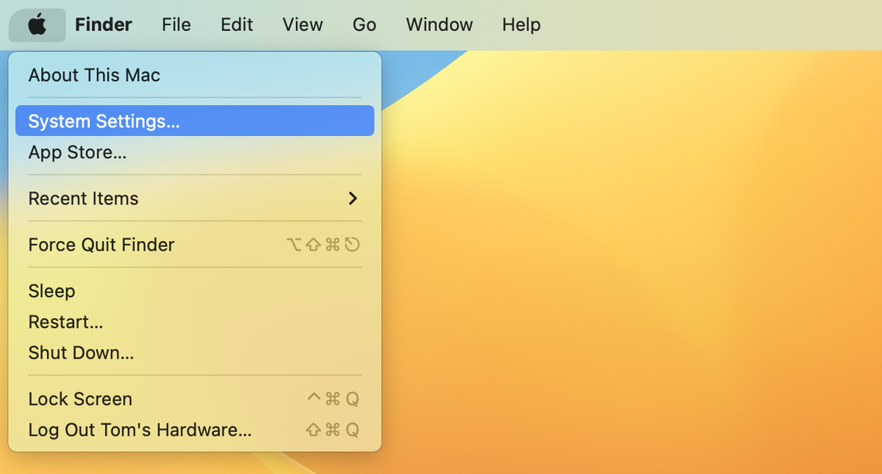Open the Finder application menu
The width and height of the screenshot is (882, 474).
(x=103, y=24)
